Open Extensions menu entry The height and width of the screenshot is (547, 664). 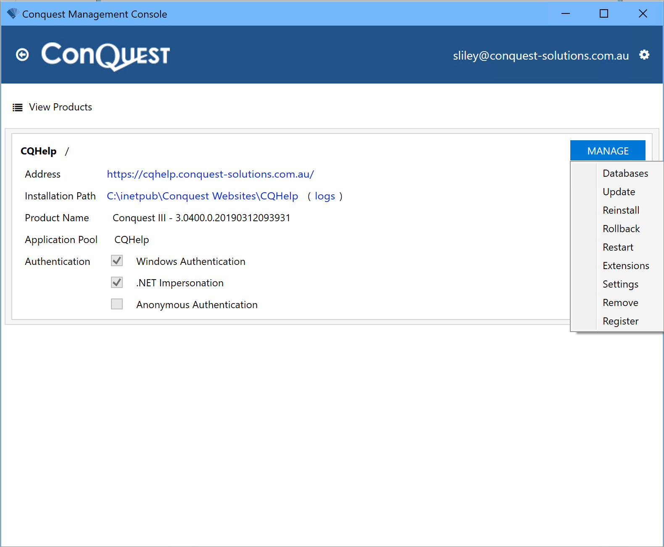(626, 266)
